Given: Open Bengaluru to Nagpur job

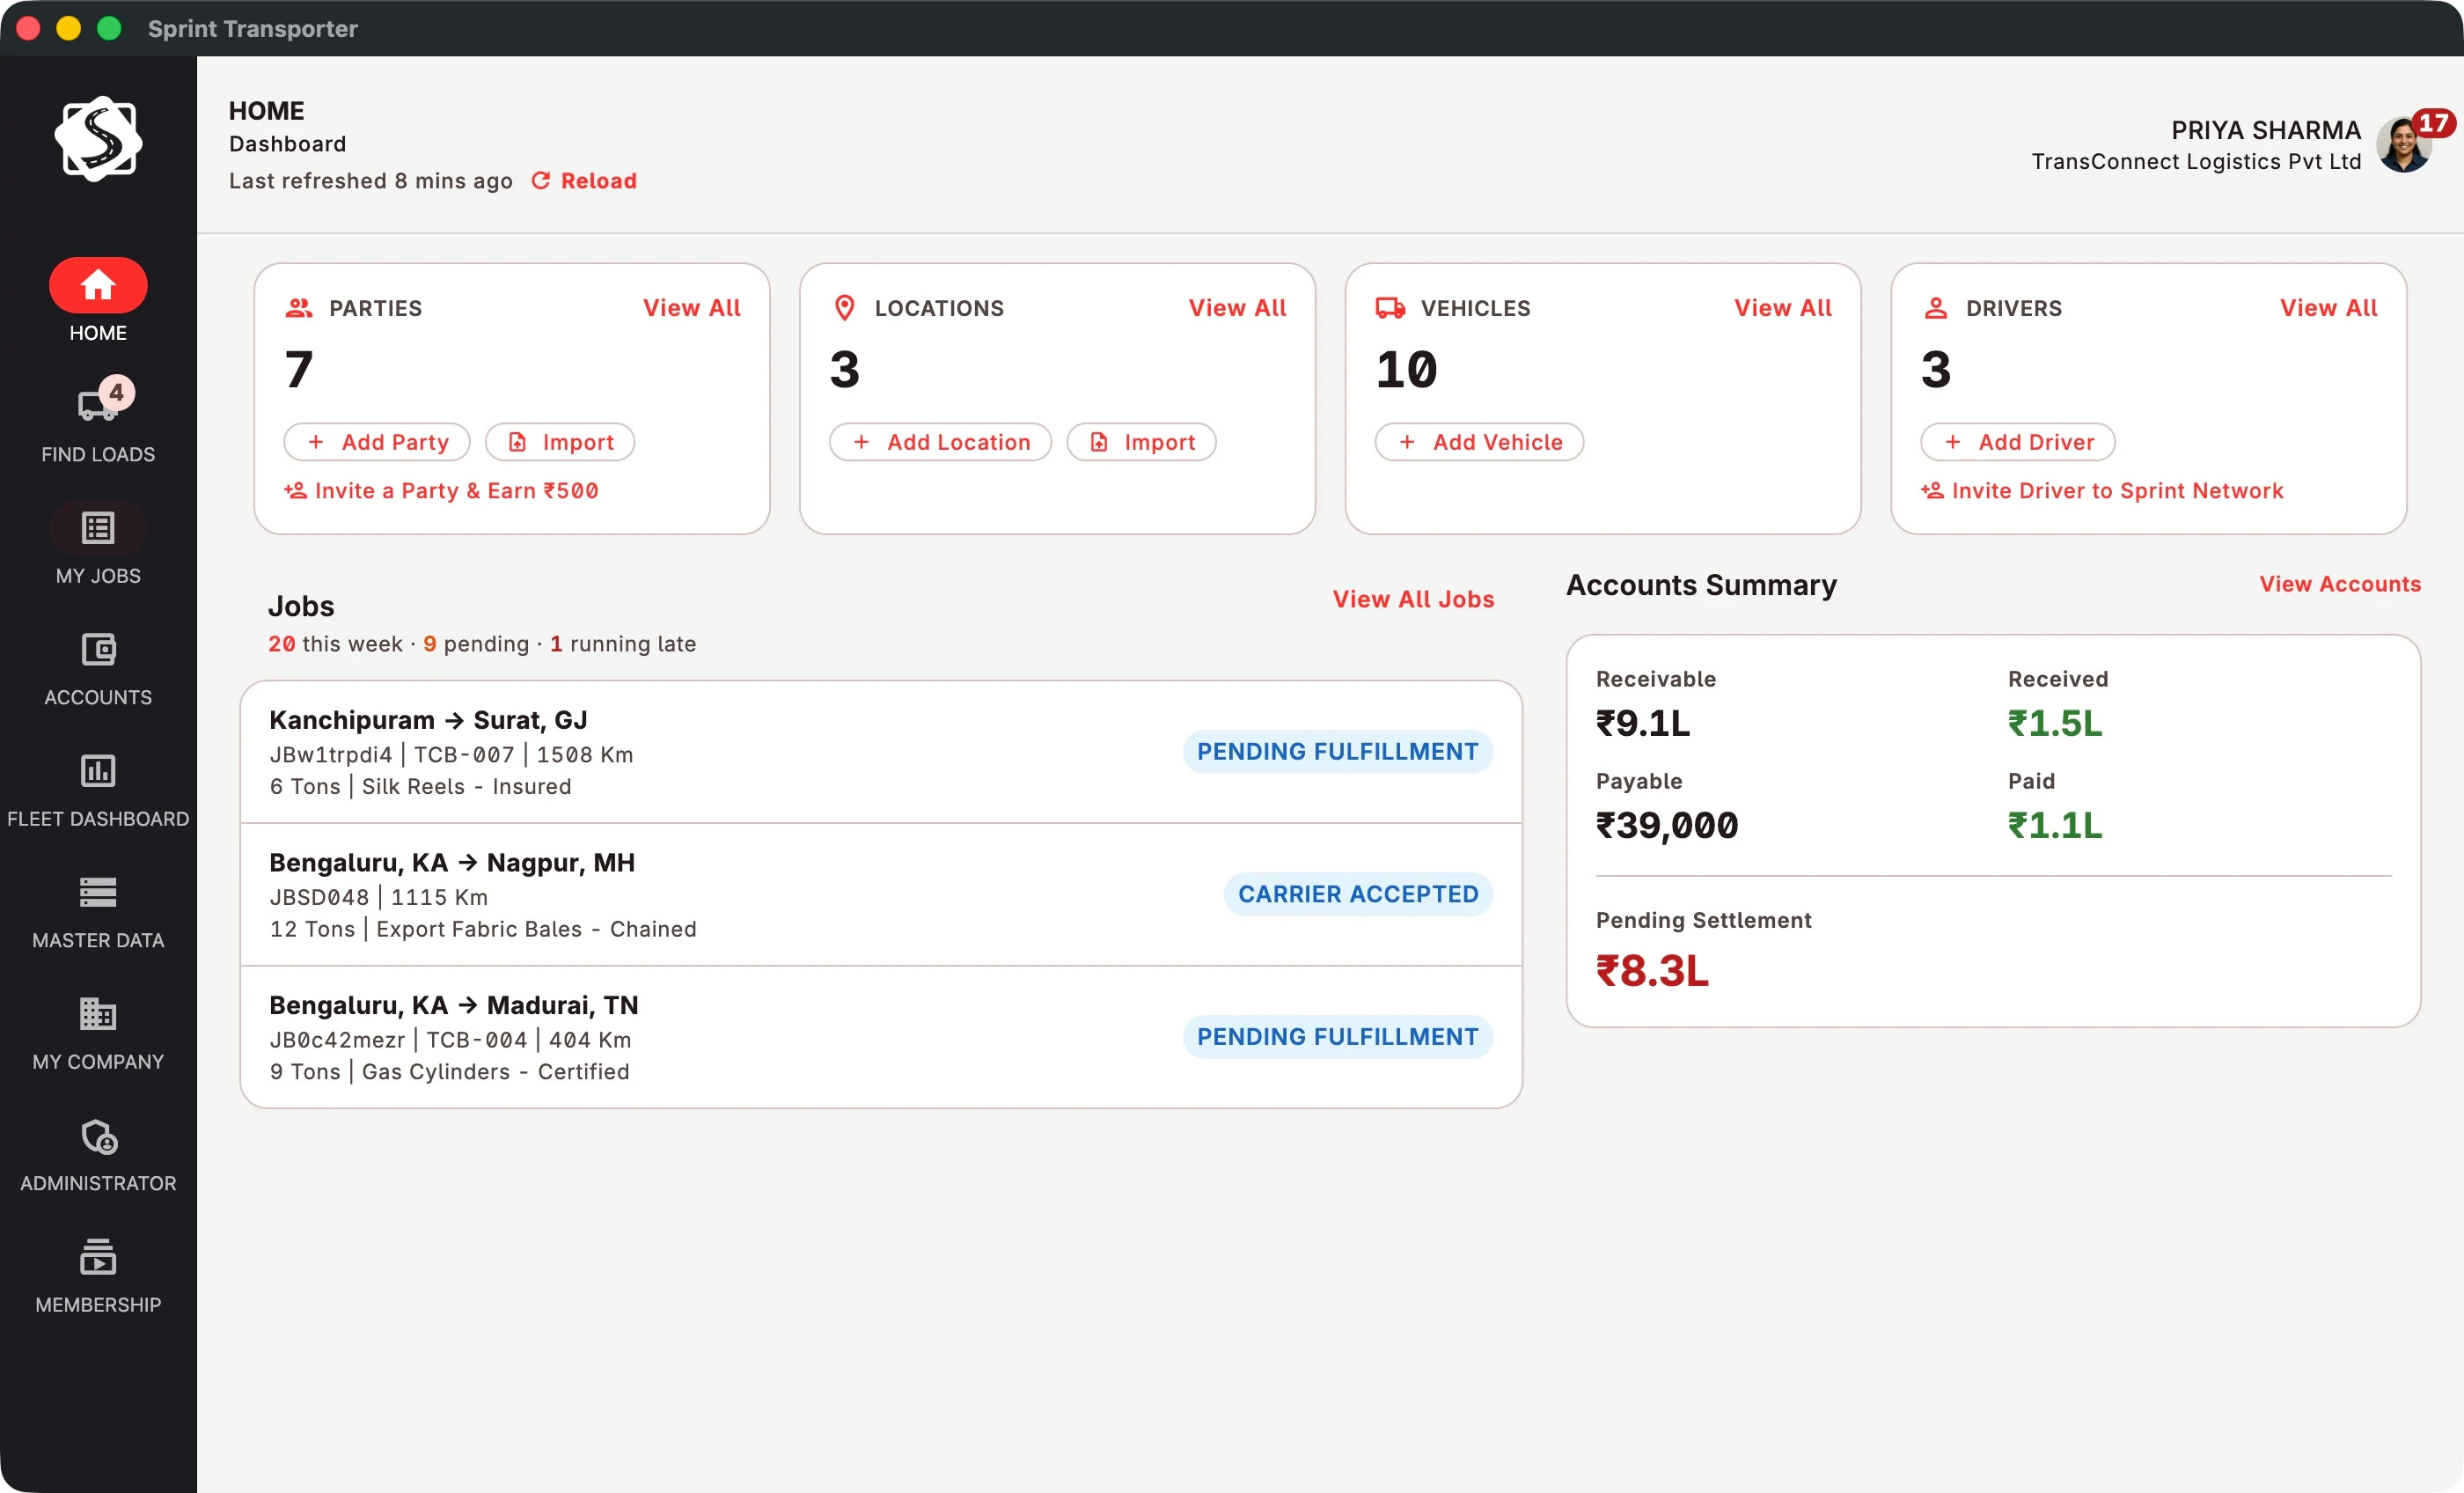Looking at the screenshot, I should tap(881, 894).
